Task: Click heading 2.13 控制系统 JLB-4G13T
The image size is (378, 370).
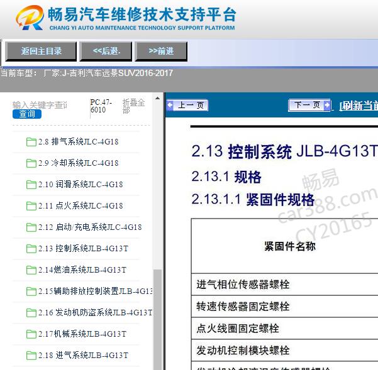Action: (x=285, y=151)
